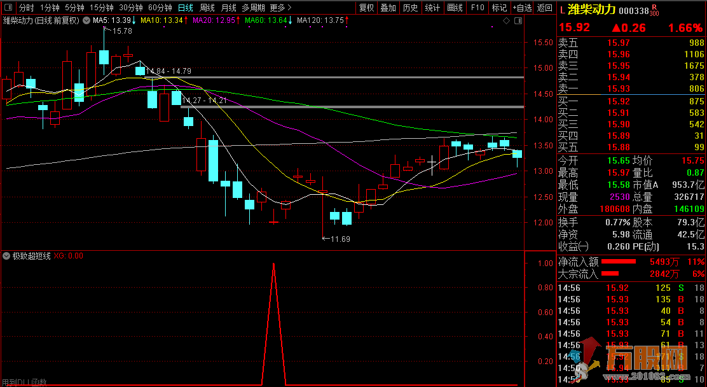Activate the 画线 drawing tools button
The width and height of the screenshot is (707, 387).
coord(455,8)
